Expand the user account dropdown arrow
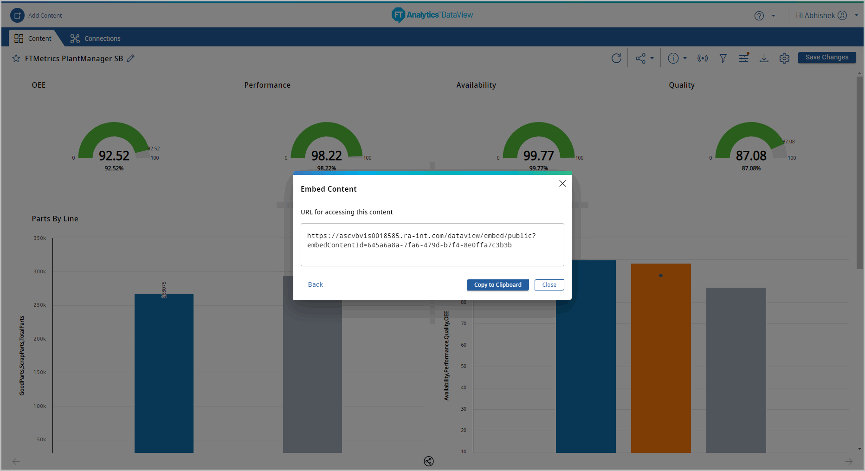The image size is (865, 471). pyautogui.click(x=856, y=15)
